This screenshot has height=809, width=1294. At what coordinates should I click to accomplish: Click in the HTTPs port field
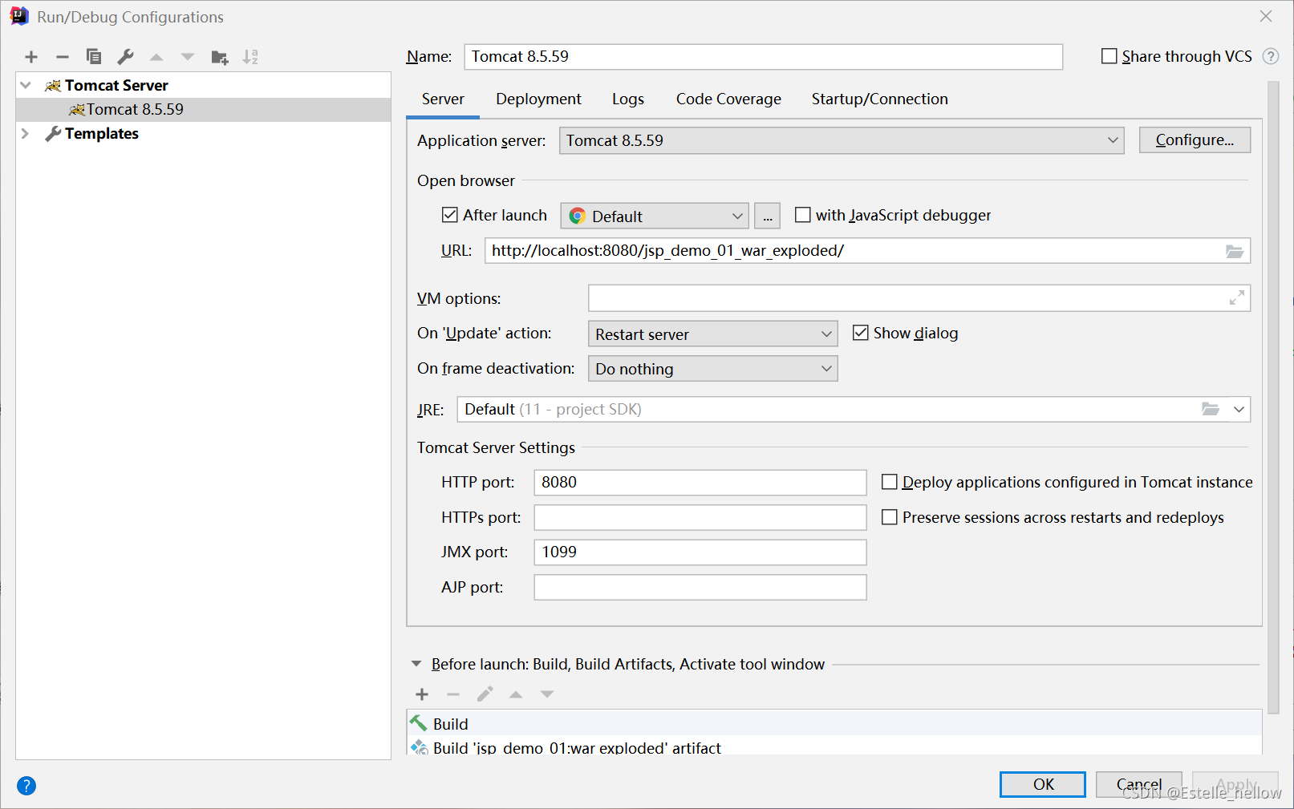point(700,517)
